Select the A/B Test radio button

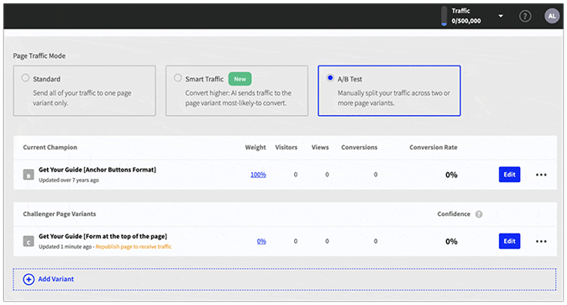point(330,78)
